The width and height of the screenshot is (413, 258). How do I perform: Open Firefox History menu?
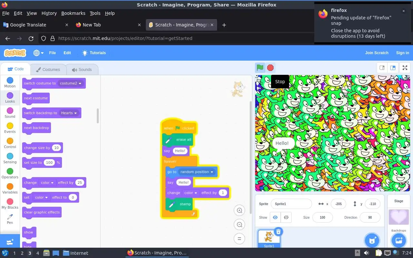pyautogui.click(x=49, y=13)
